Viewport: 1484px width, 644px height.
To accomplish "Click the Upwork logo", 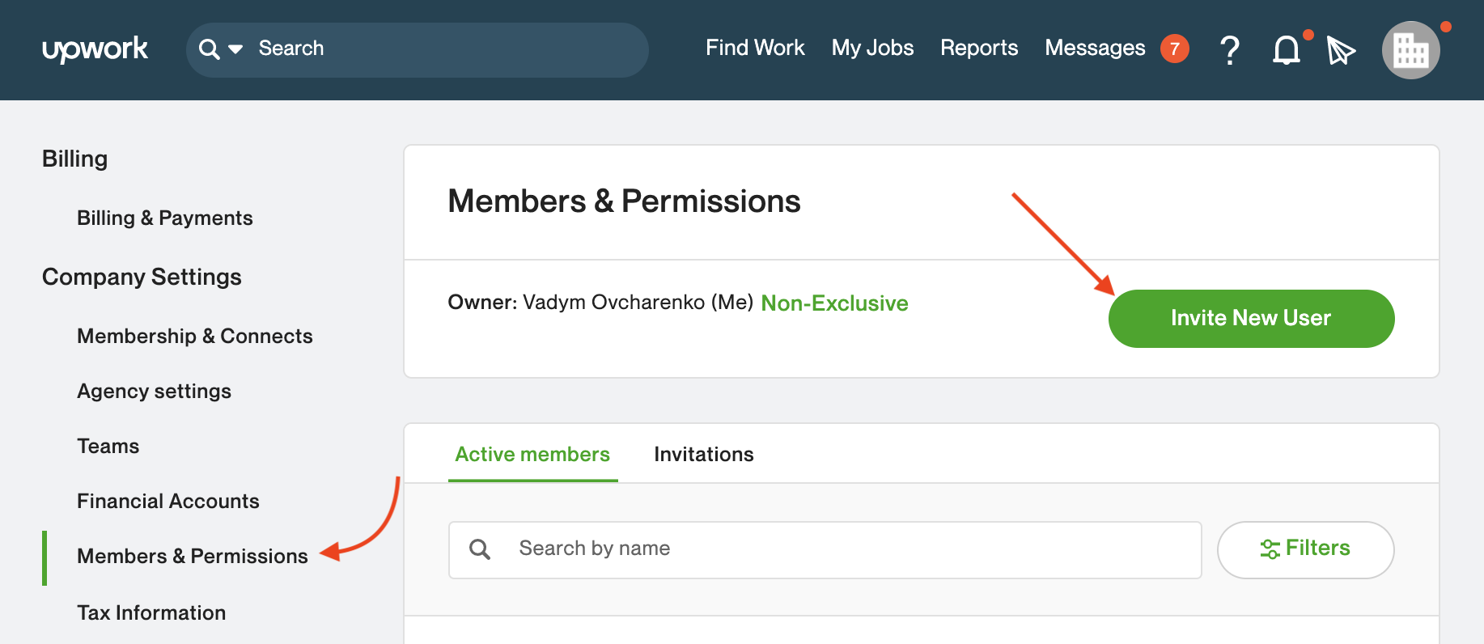I will (95, 49).
